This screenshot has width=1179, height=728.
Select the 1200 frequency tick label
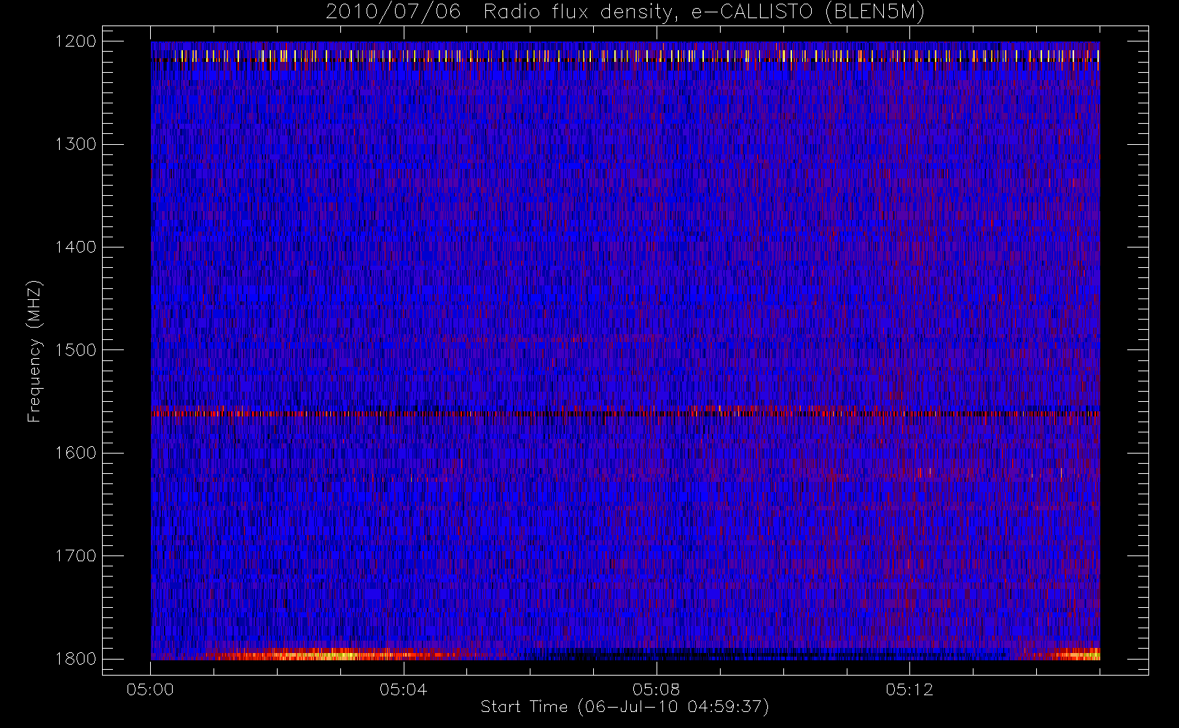click(x=76, y=41)
